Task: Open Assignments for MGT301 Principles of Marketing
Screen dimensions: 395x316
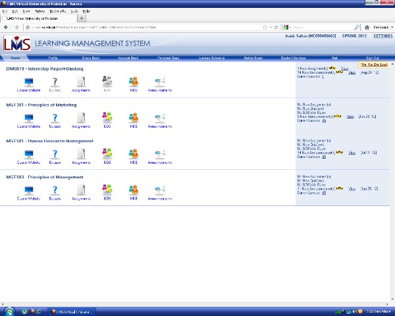Action: tap(81, 120)
